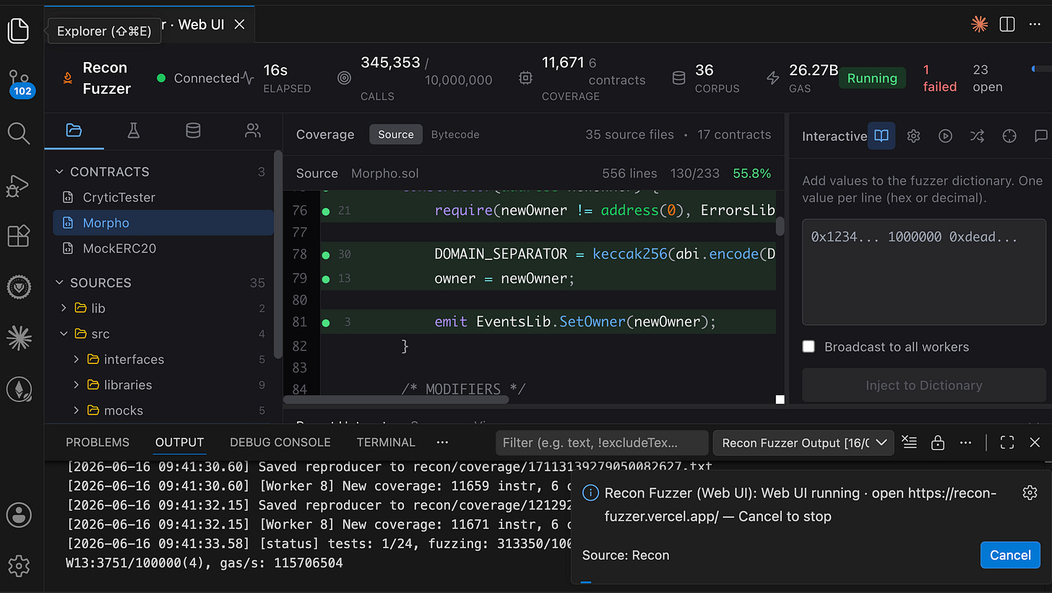
Task: Open Accounts menu in activity bar
Action: (19, 515)
